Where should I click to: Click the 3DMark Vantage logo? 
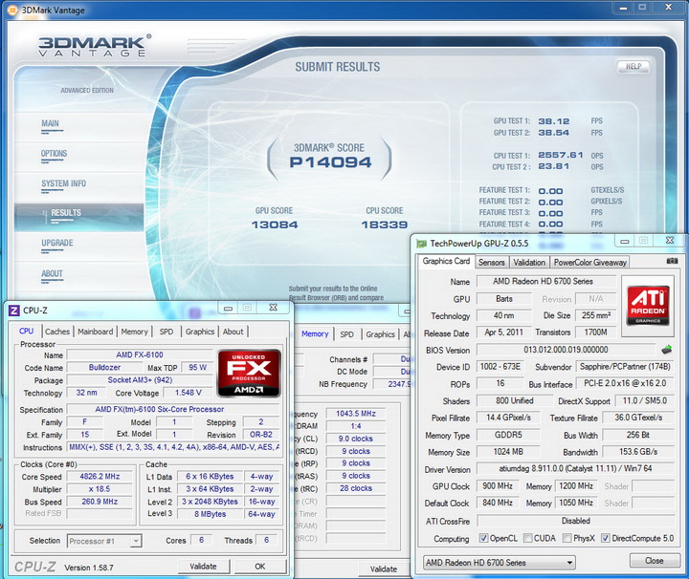94,46
